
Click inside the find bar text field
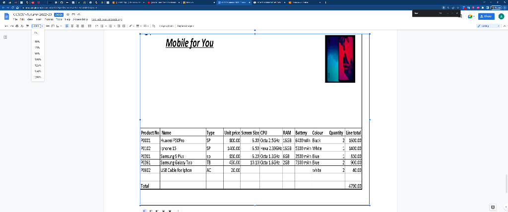pos(425,13)
